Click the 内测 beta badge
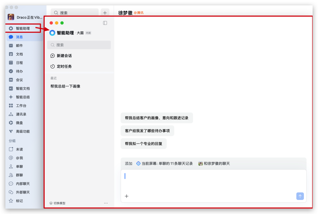The image size is (318, 214). [88, 33]
